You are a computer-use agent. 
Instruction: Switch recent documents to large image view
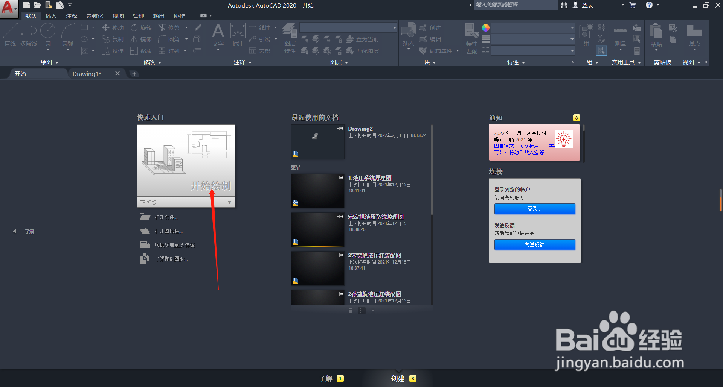[x=351, y=311]
